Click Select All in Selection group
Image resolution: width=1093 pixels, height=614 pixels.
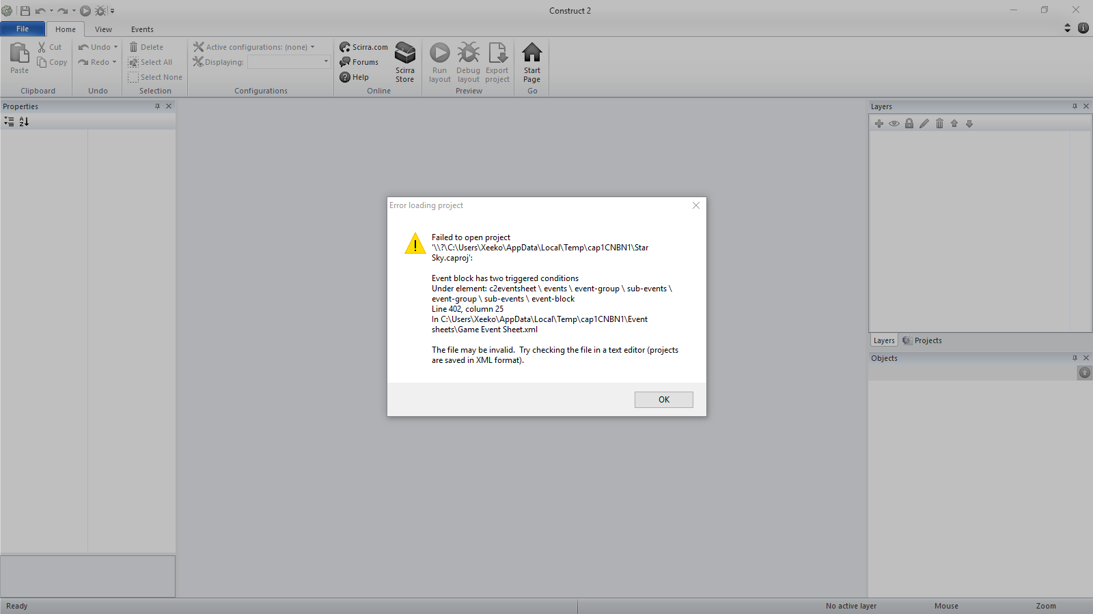pyautogui.click(x=150, y=62)
